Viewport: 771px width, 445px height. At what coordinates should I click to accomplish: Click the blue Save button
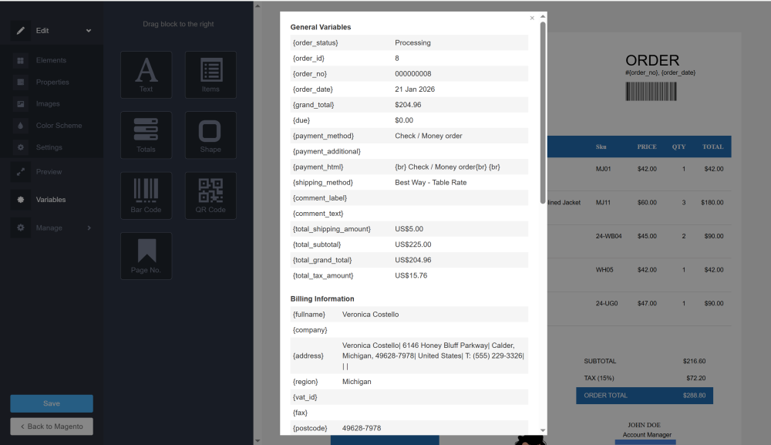coord(52,403)
